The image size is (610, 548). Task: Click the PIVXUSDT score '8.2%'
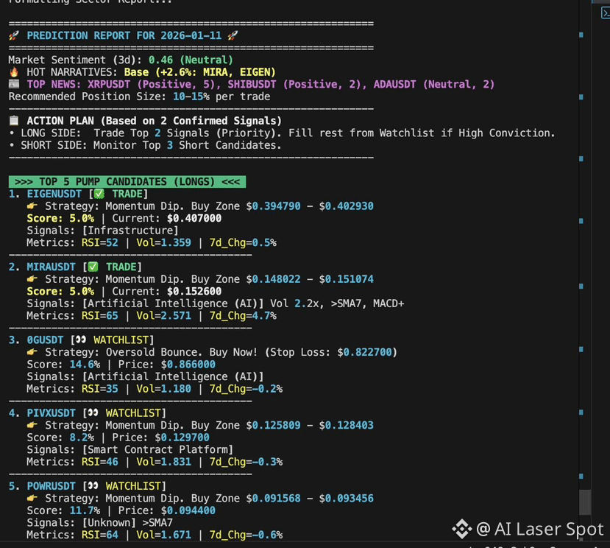pos(81,438)
